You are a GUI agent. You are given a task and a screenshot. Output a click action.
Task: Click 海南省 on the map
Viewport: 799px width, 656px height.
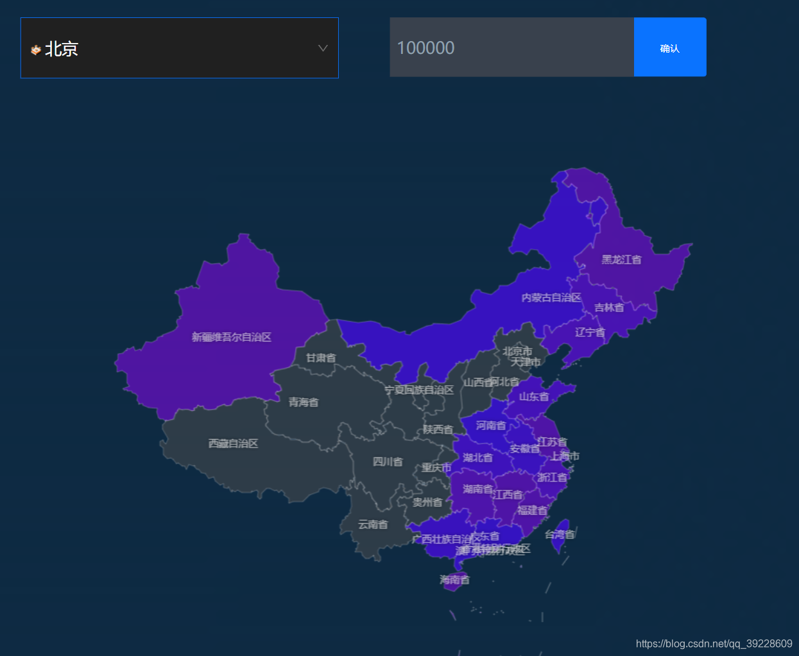(x=454, y=580)
